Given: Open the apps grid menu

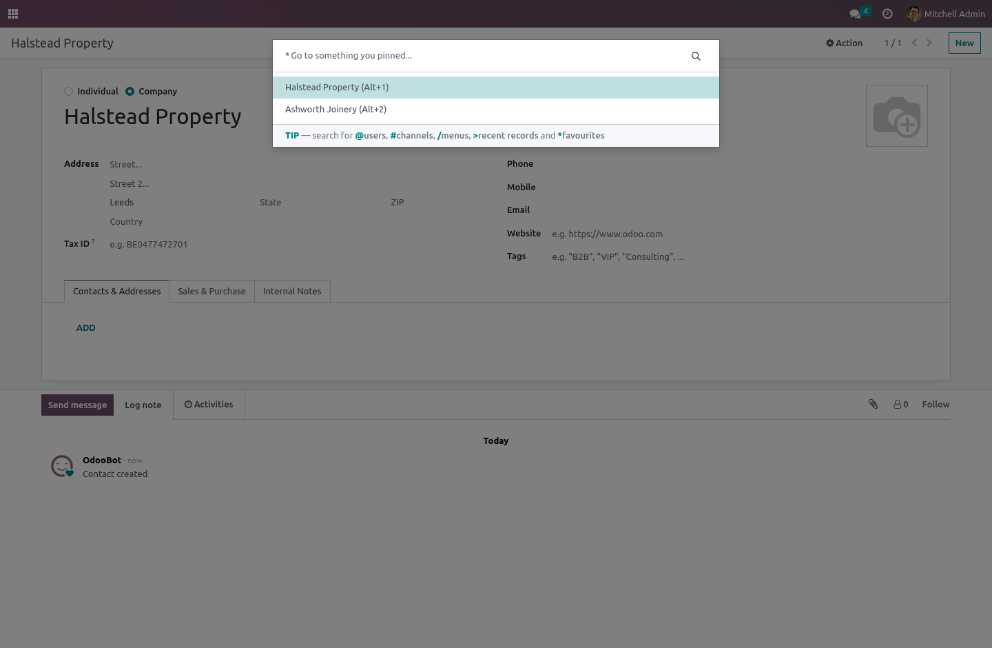Looking at the screenshot, I should tap(13, 14).
